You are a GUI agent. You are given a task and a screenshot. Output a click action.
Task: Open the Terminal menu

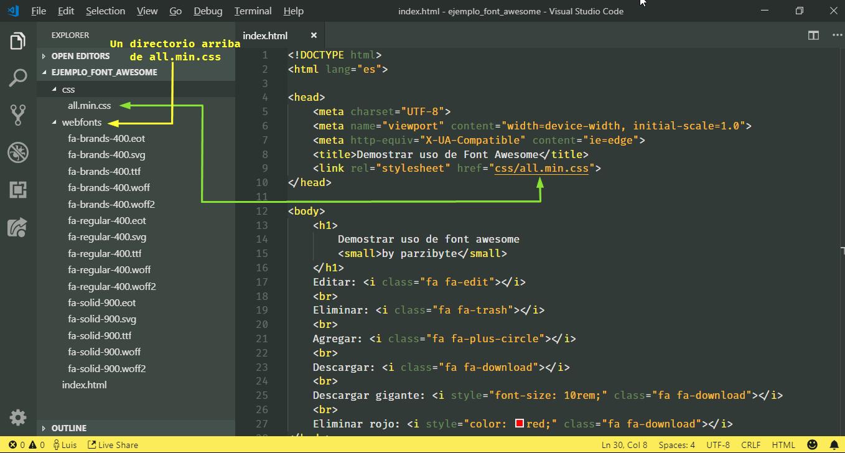(x=253, y=11)
